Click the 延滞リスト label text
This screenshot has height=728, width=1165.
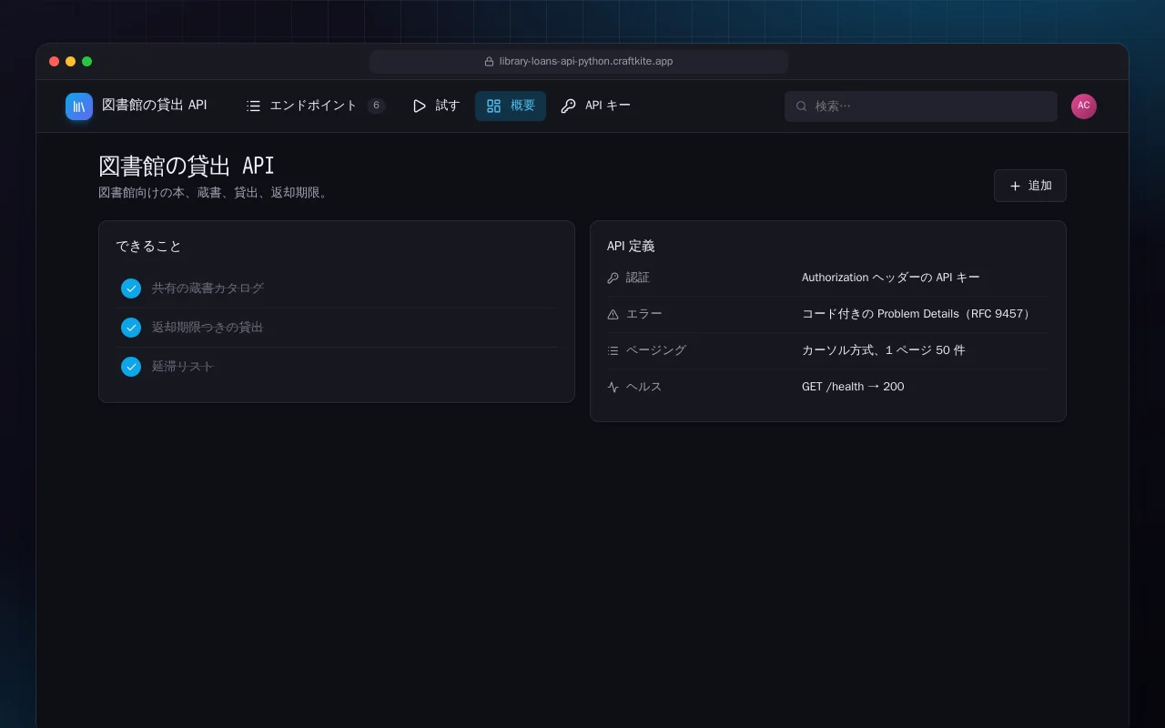183,367
